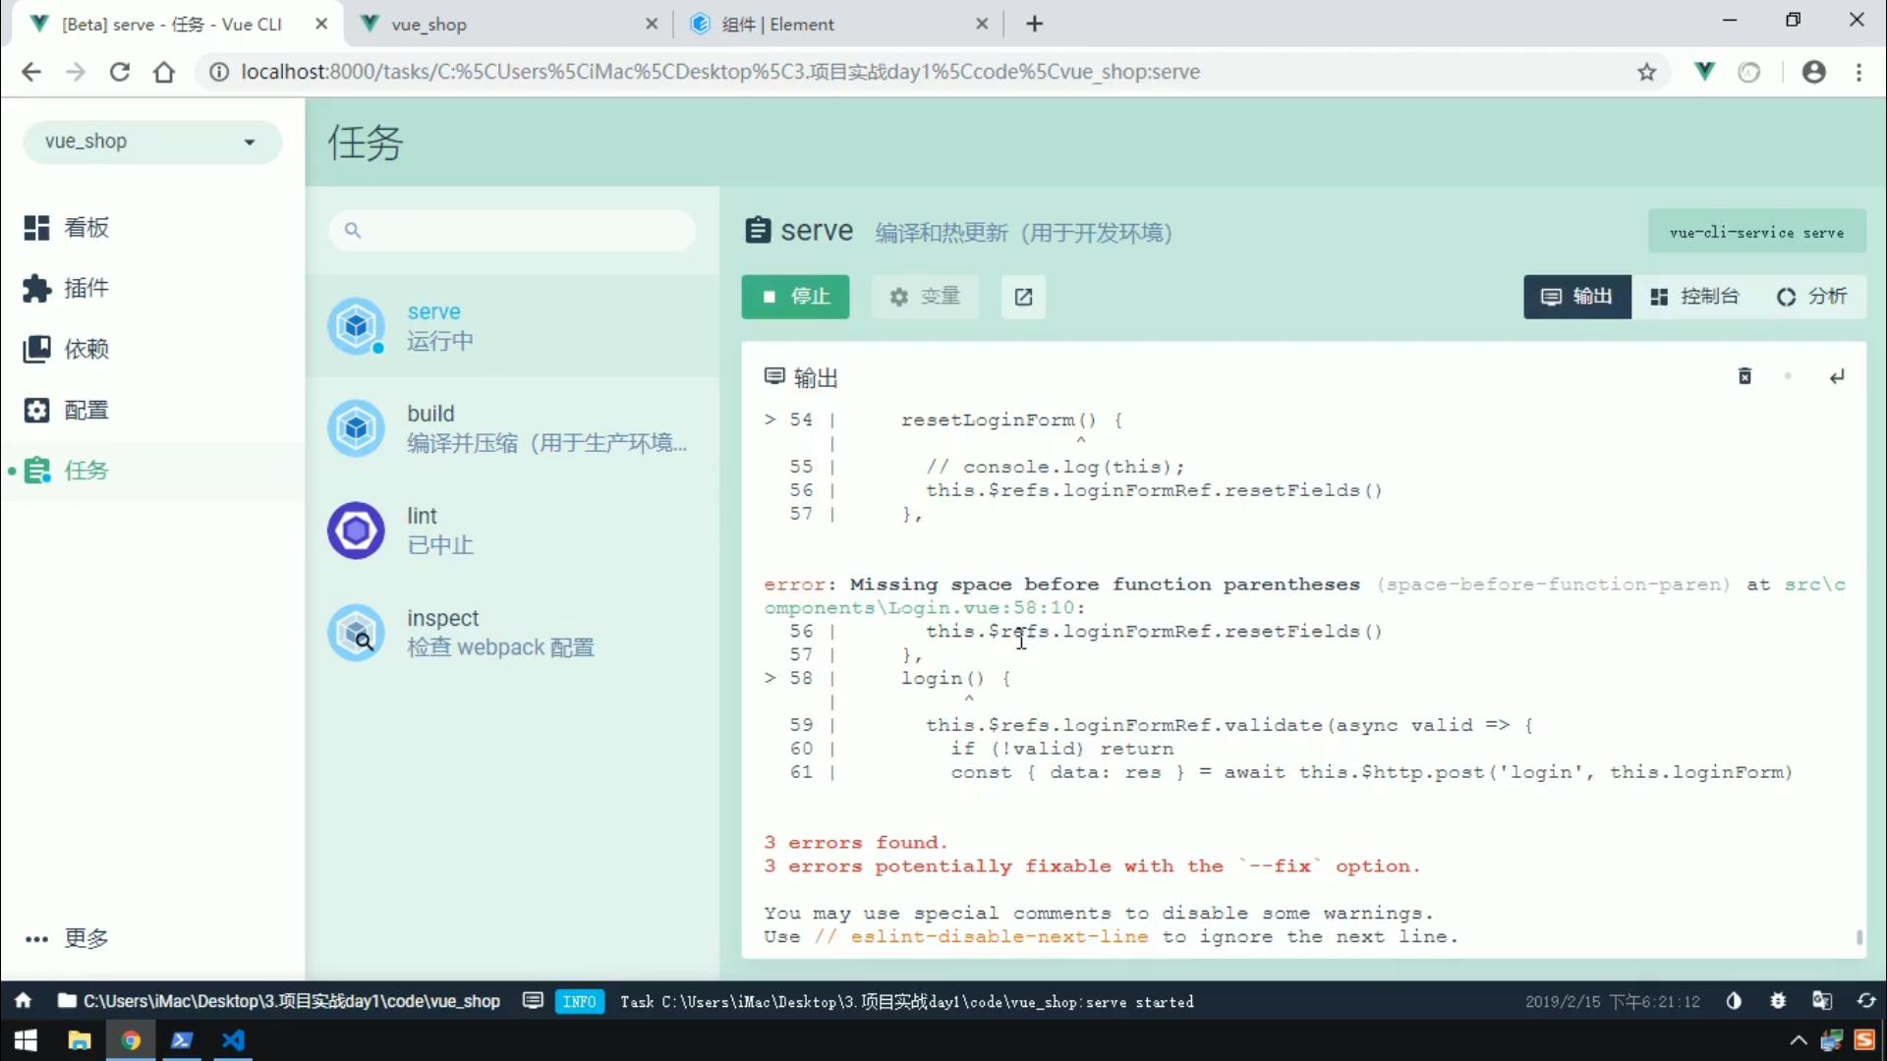Open the 变量 parameters dialog
Screen dimensions: 1887x1061
coord(924,297)
